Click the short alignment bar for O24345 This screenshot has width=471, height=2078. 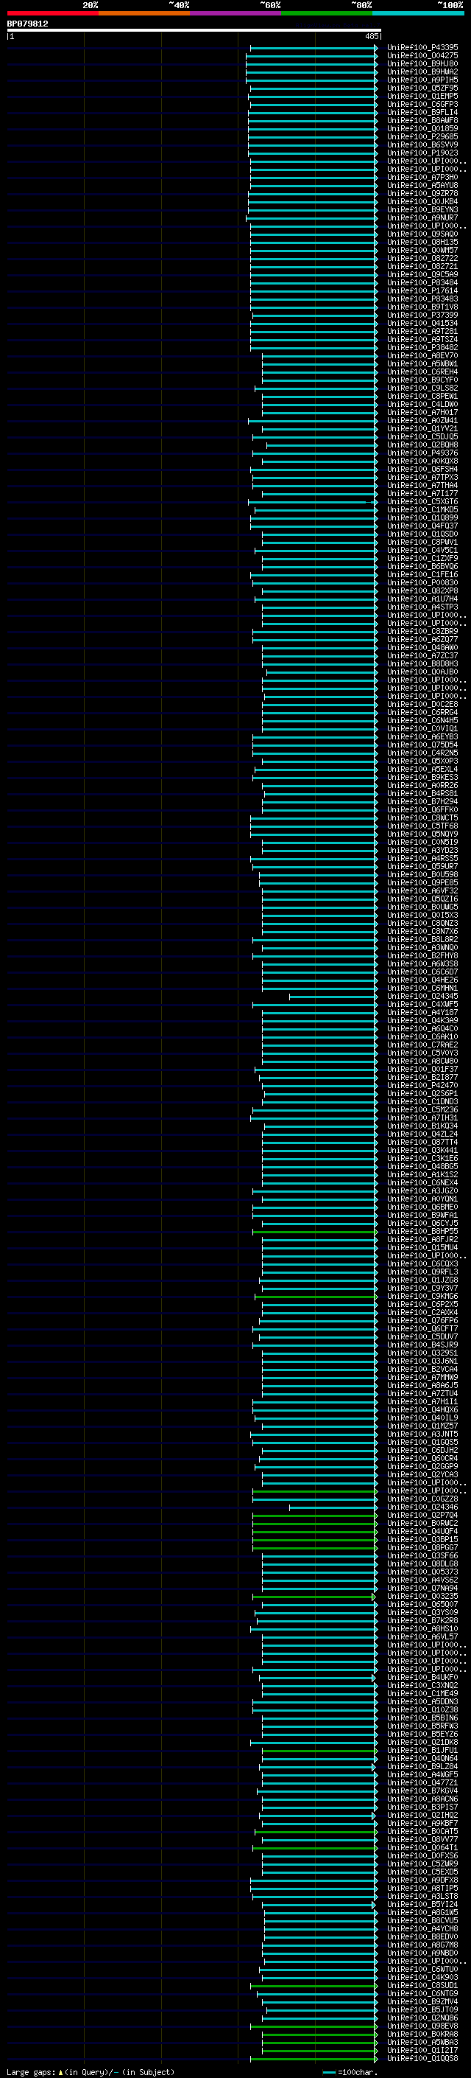333,997
